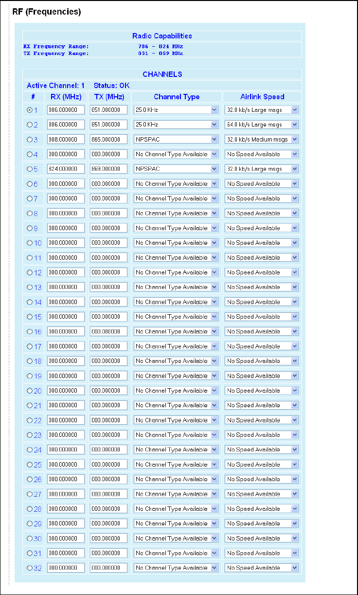Click the Radio Capabilities heading

tap(162, 36)
